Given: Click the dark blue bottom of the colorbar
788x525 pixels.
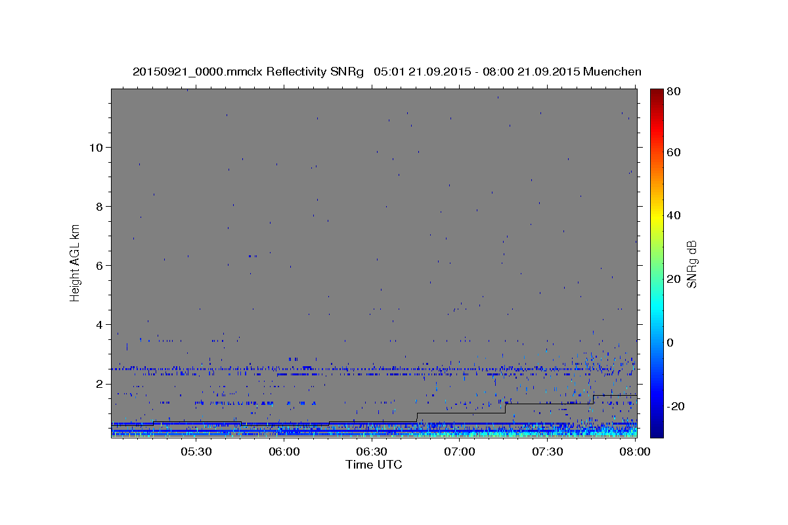Looking at the screenshot, I should [657, 430].
